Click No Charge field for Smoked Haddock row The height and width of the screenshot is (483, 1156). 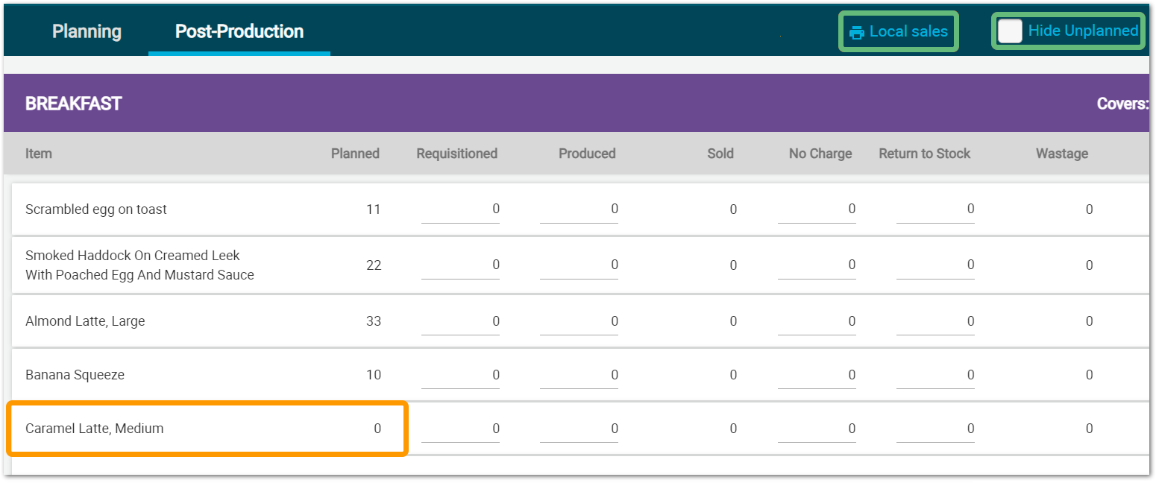tap(817, 265)
